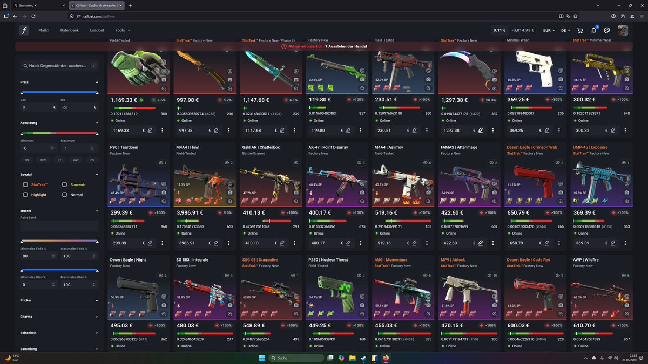Zoom into the 1,297.38 € karambit image

[495, 88]
